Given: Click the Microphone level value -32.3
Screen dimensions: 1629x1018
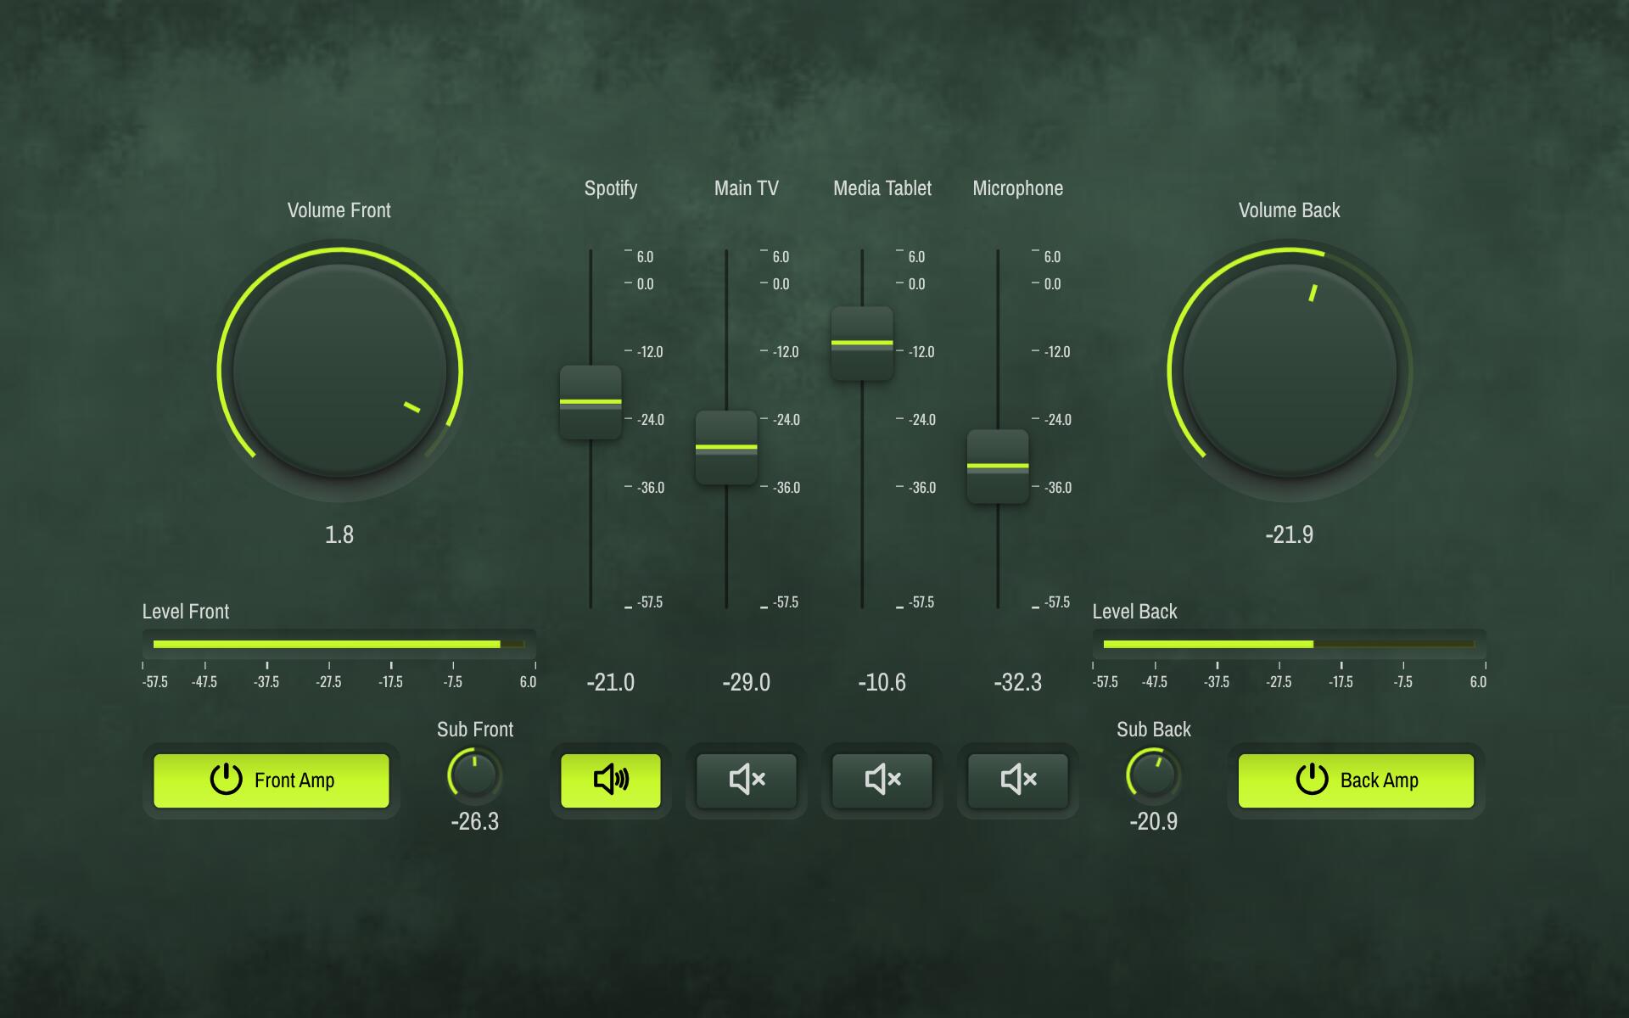Looking at the screenshot, I should pos(1017,682).
